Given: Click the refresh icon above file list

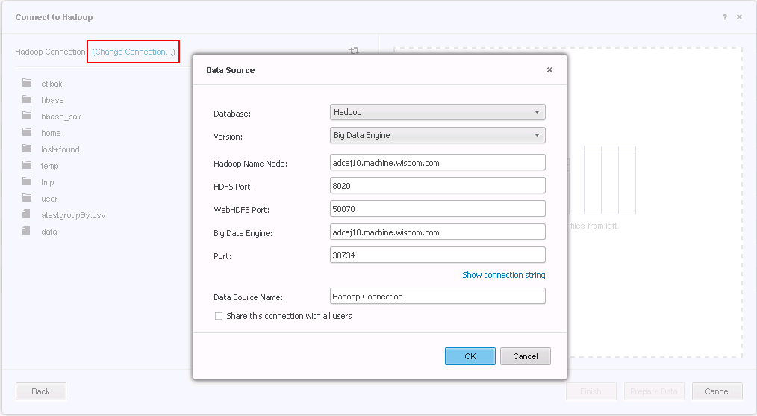Looking at the screenshot, I should pyautogui.click(x=355, y=51).
